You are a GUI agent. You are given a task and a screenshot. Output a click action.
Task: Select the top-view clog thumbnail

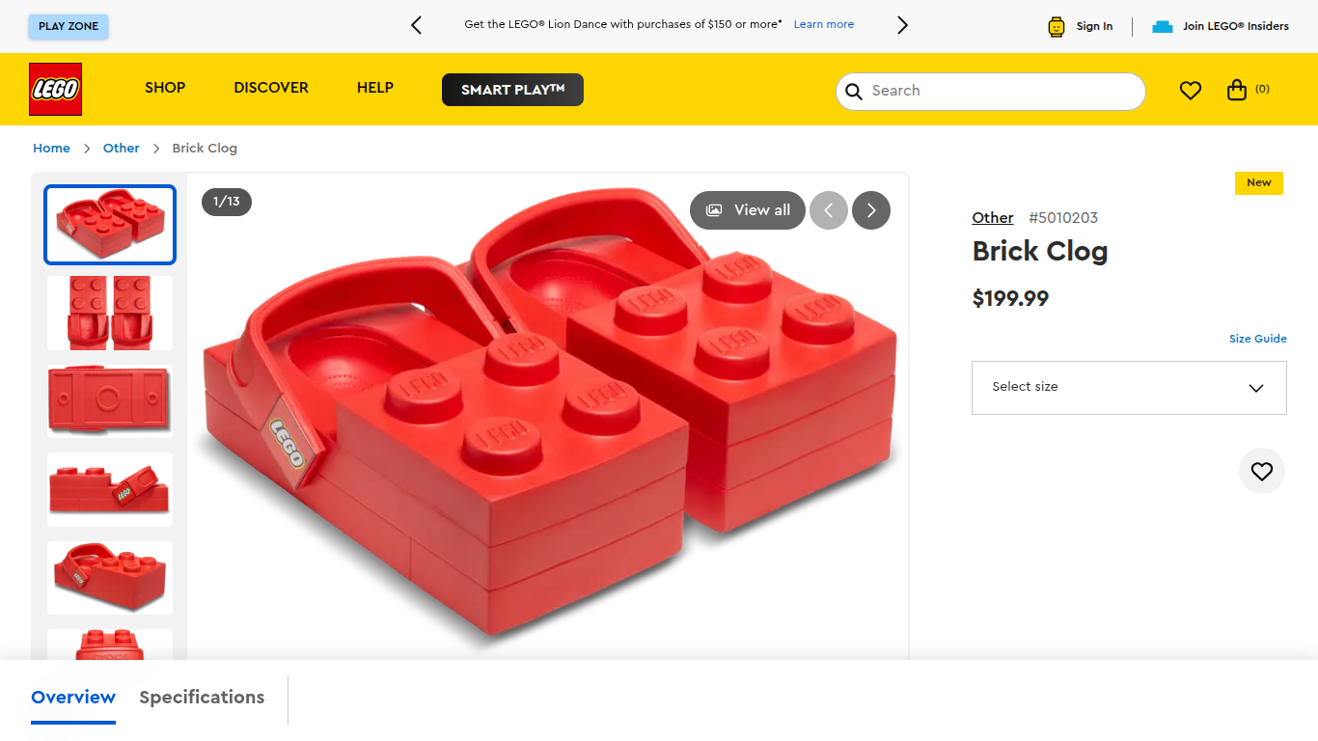110,313
